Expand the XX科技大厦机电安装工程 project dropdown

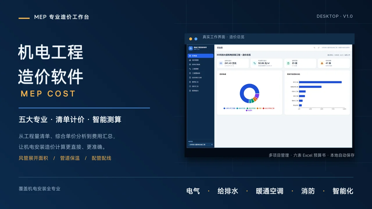(201, 145)
